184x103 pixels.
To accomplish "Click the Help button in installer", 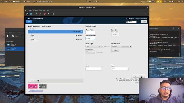I will tap(144, 21).
